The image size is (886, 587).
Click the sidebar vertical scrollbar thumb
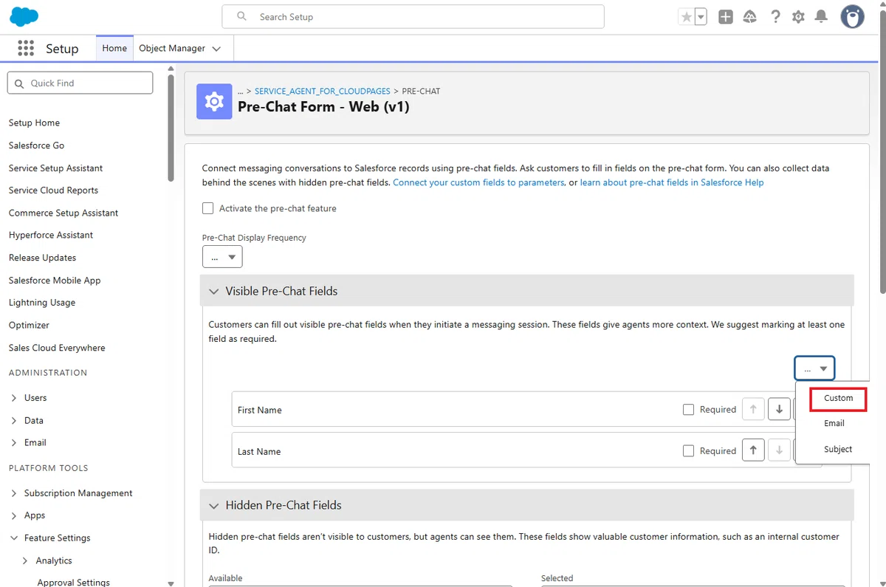171,129
